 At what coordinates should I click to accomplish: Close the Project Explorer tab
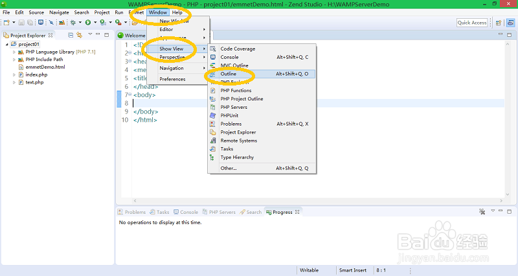pyautogui.click(x=51, y=35)
